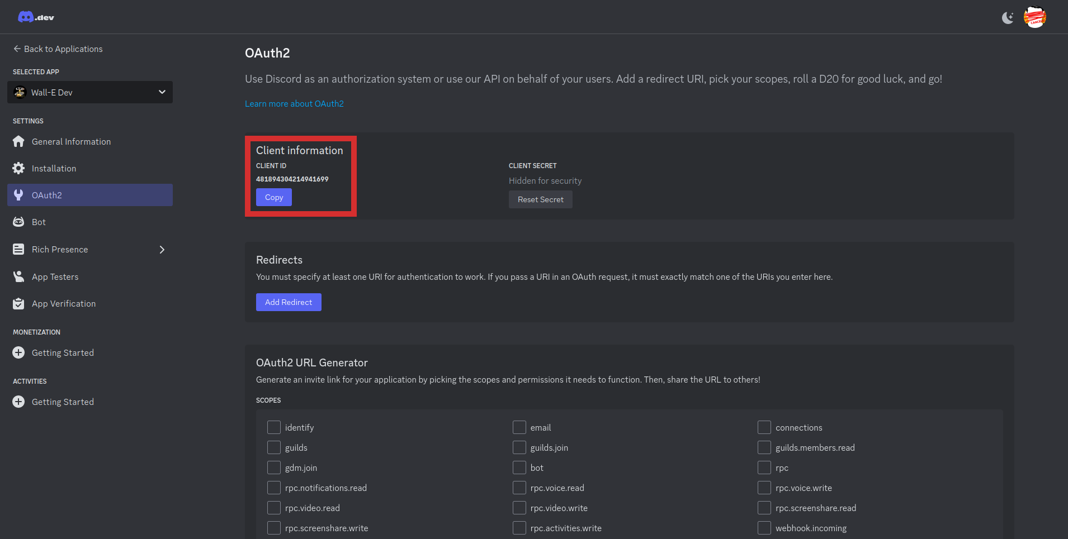Open App Testers page

coord(90,276)
